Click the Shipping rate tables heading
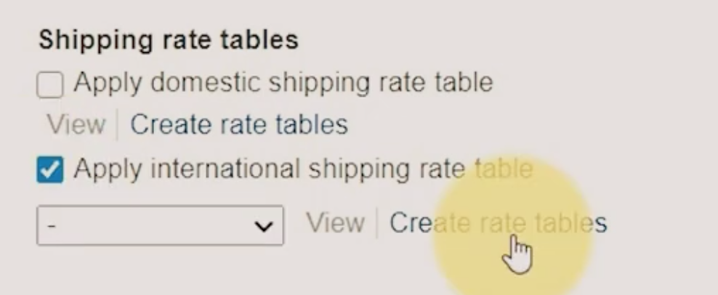The image size is (718, 295). [169, 40]
